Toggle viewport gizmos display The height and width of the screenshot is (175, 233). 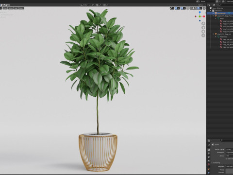point(176,8)
